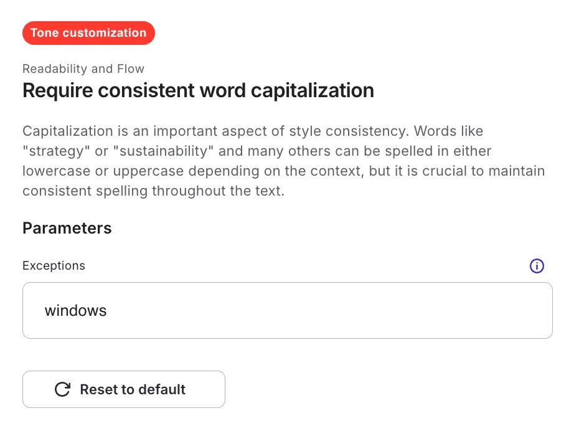Image resolution: width=579 pixels, height=436 pixels.
Task: Click the Parameters section heading
Action: [67, 228]
